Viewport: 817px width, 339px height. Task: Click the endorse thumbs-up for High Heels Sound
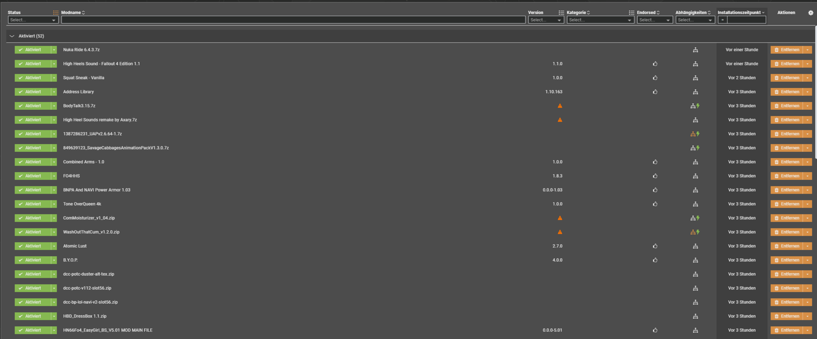tap(655, 64)
